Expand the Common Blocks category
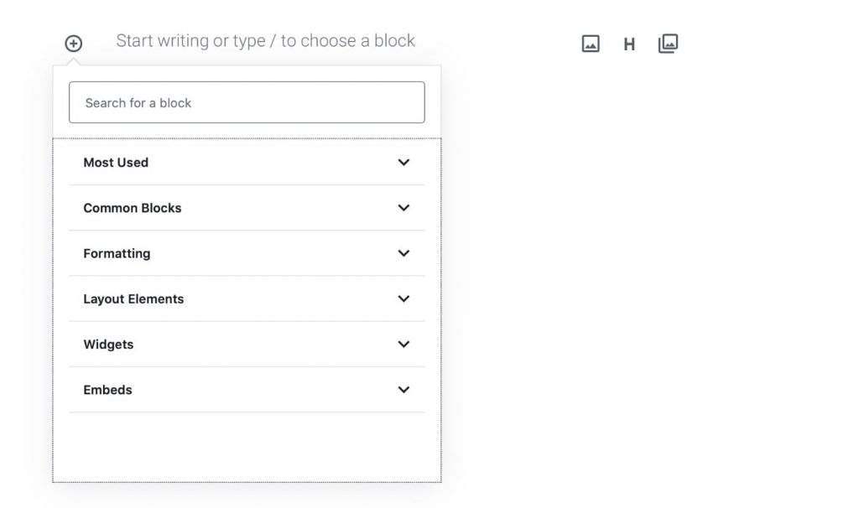Viewport: 859px width, 508px height. tap(403, 208)
